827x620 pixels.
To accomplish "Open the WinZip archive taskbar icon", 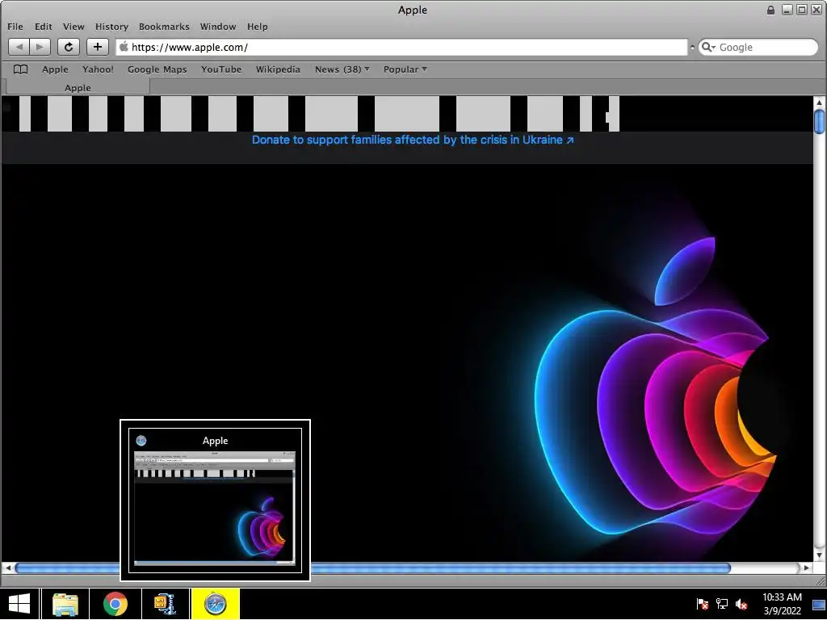I will (165, 604).
